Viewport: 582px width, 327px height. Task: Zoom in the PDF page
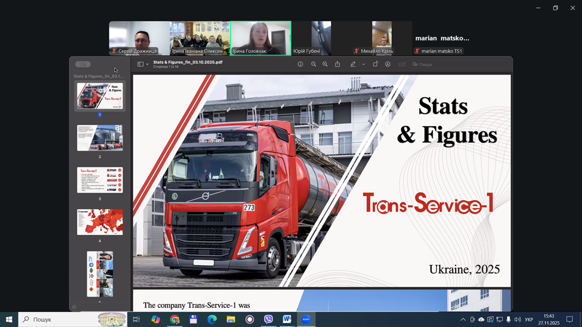point(325,64)
